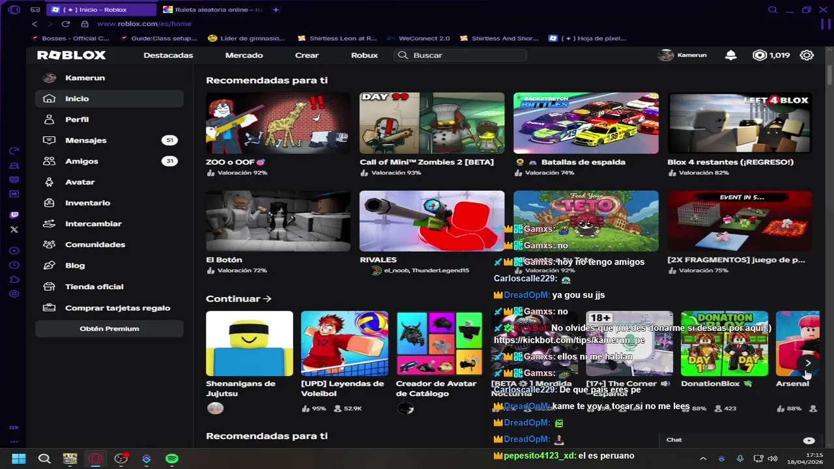
Task: Open the X icon in Opera sidebar
Action: coord(14,229)
